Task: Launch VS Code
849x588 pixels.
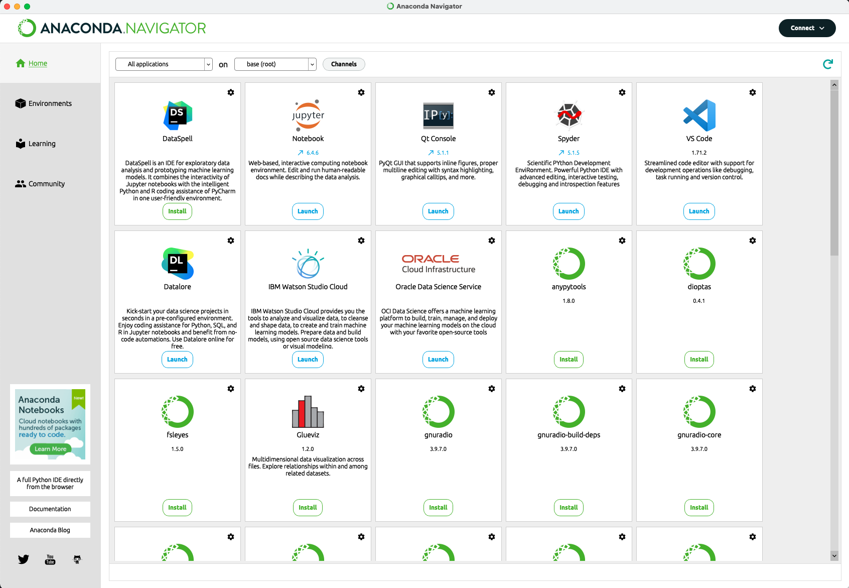Action: tap(699, 211)
